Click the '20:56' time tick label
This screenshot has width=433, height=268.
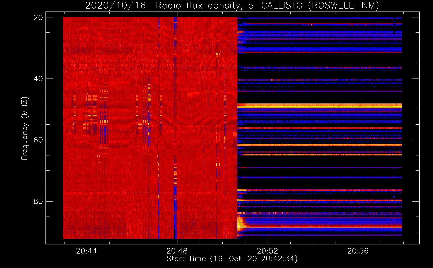click(x=358, y=251)
